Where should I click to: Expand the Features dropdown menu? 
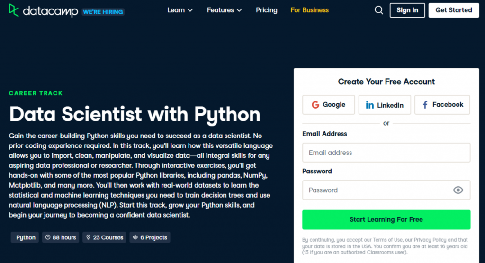pos(224,10)
